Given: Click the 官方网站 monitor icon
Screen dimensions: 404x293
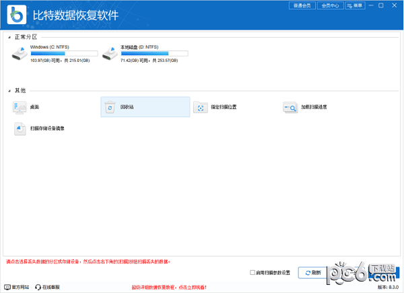Looking at the screenshot, I should point(7,287).
